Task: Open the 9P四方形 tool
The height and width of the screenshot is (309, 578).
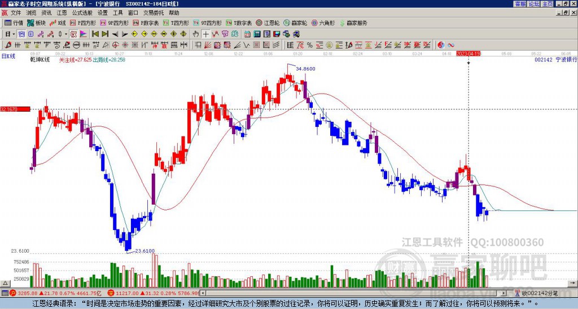Action: pos(114,23)
